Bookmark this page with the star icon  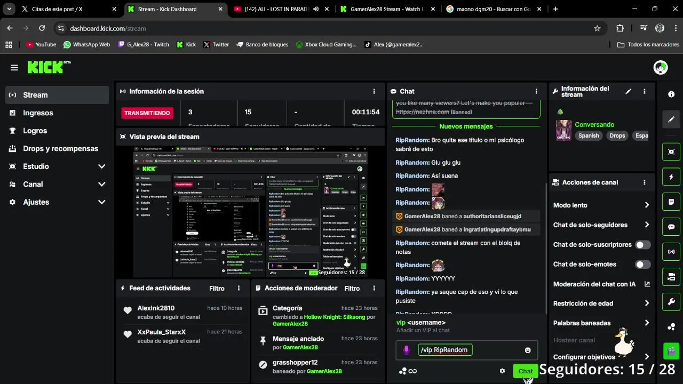pyautogui.click(x=597, y=28)
